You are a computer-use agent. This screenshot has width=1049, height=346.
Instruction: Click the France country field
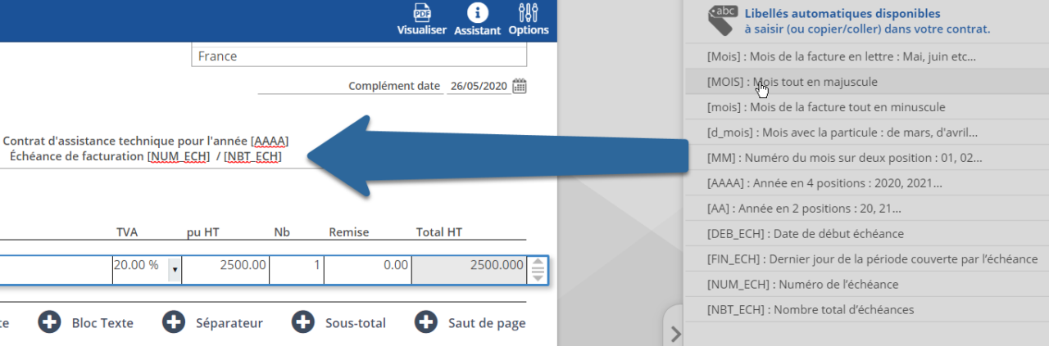(359, 56)
